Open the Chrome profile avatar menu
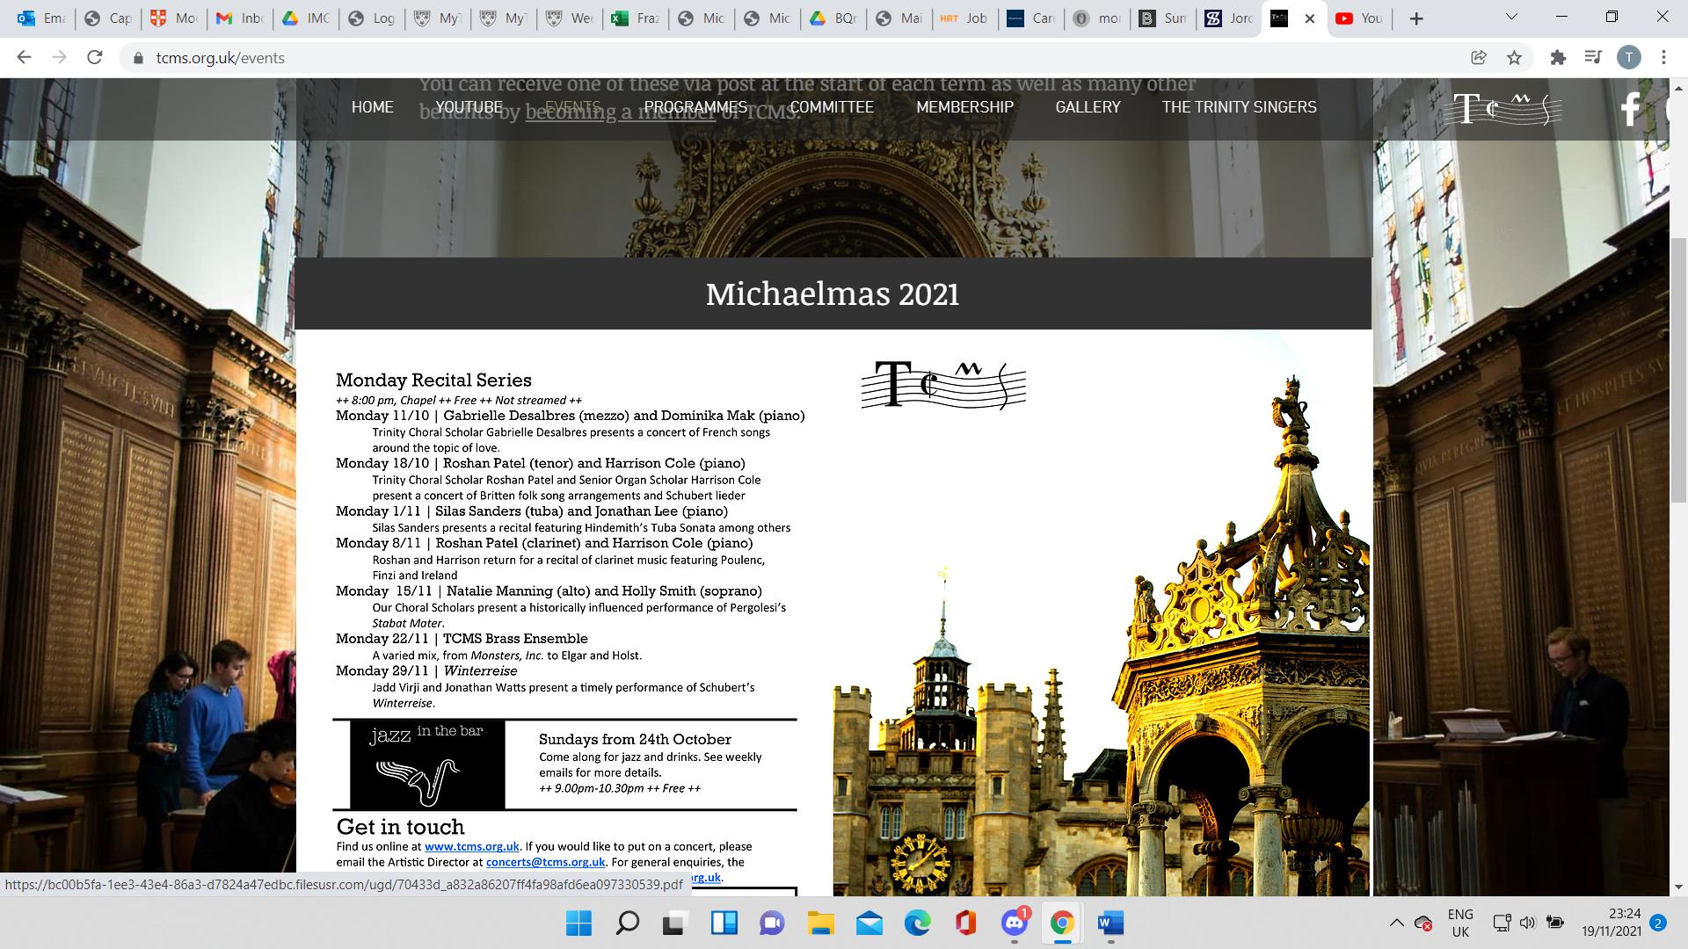1688x949 pixels. pos(1628,58)
